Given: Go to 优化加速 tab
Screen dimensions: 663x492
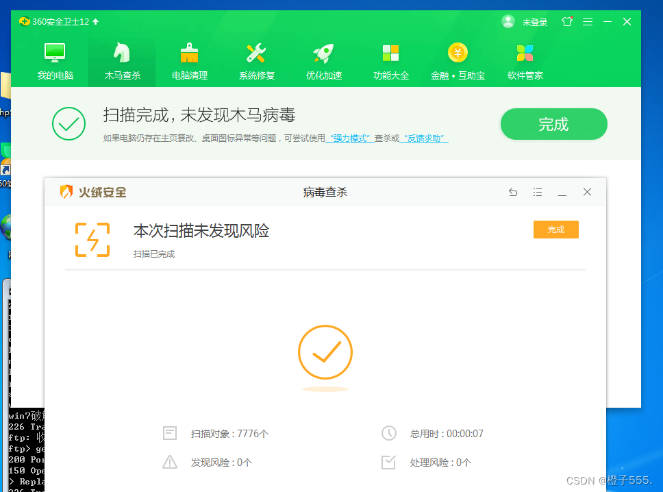Looking at the screenshot, I should (x=324, y=62).
